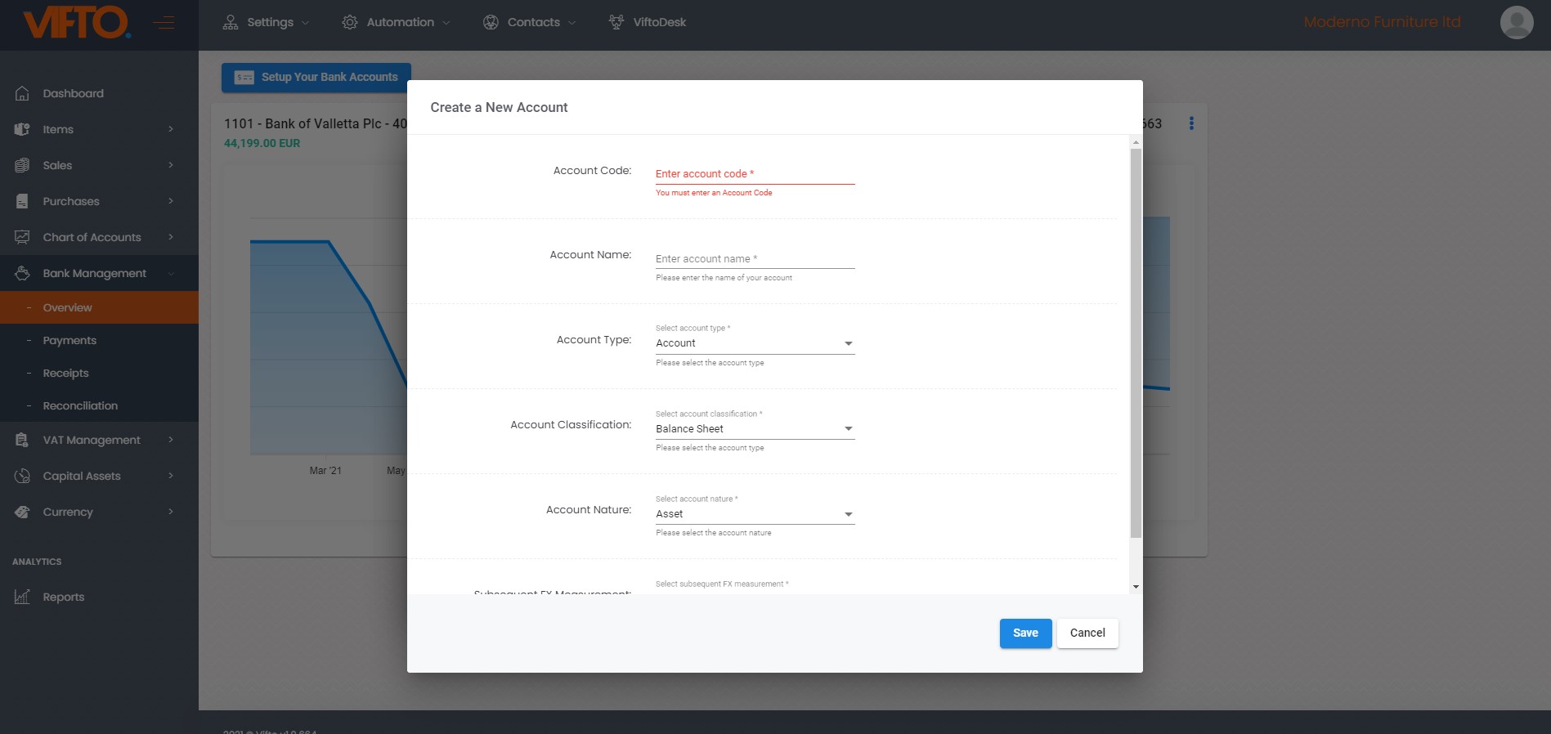Collapse the Bank Management chevron
This screenshot has height=734, width=1551.
pos(171,273)
